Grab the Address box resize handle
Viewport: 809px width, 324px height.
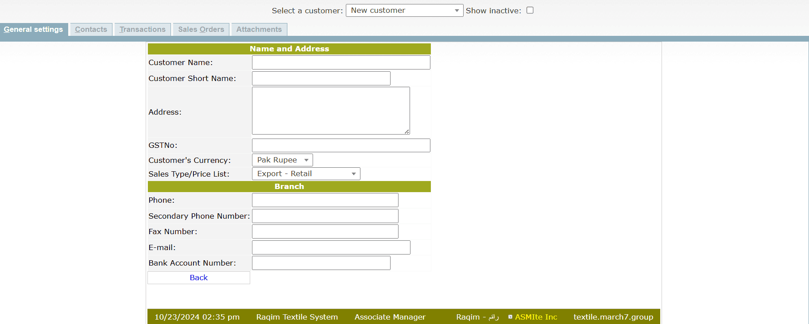pyautogui.click(x=406, y=131)
